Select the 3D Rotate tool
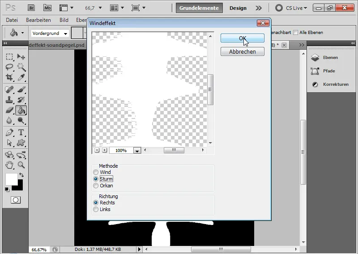The image size is (358, 254). click(9, 155)
